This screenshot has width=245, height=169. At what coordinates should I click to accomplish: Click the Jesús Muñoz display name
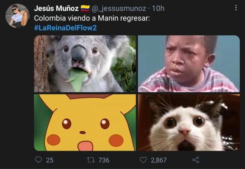[x=56, y=8]
